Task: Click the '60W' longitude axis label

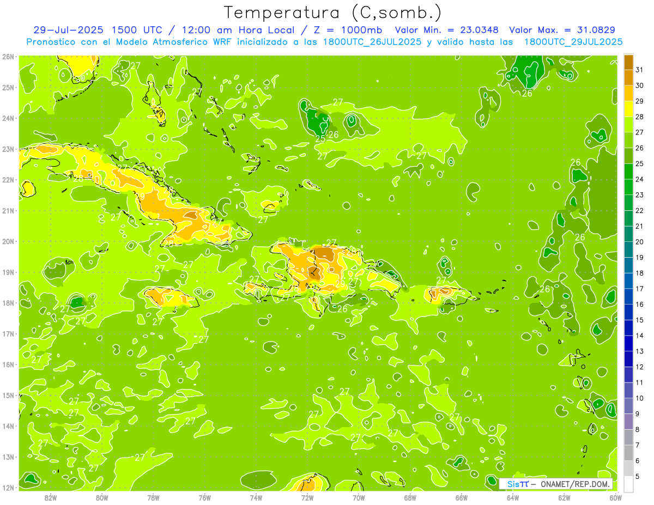Action: (x=615, y=497)
